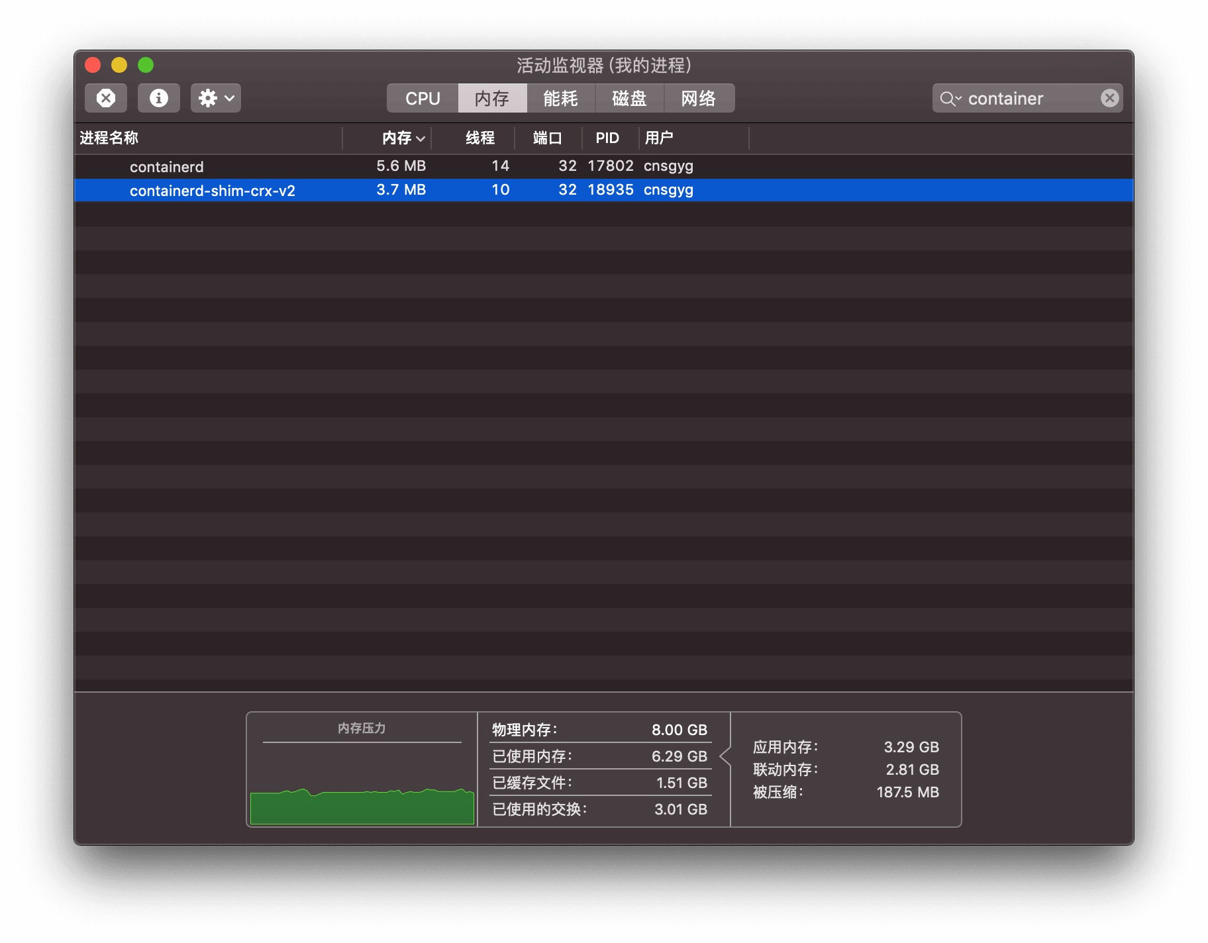Viewport: 1208px width, 943px height.
Task: Minimize the window with yellow button
Action: point(119,65)
